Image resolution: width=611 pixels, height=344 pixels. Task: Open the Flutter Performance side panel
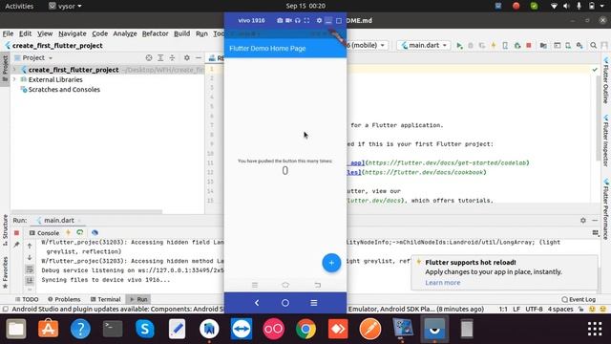coord(606,208)
